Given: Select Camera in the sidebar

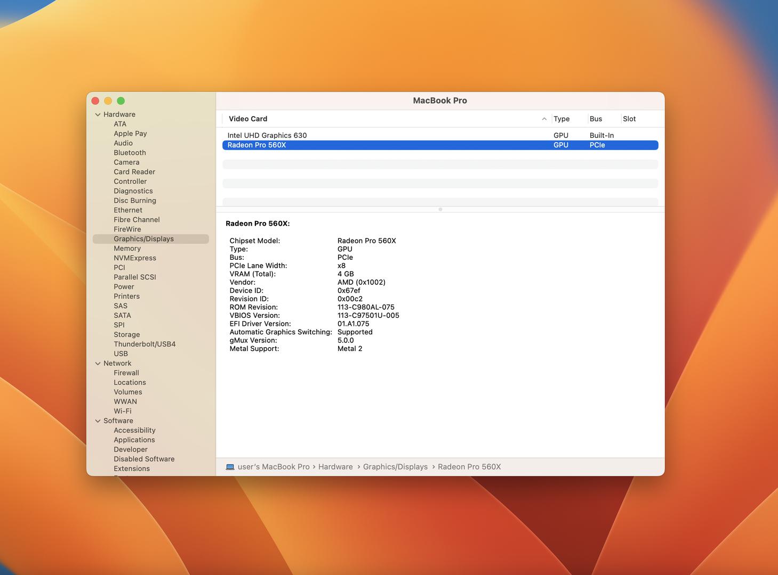Looking at the screenshot, I should pos(126,162).
